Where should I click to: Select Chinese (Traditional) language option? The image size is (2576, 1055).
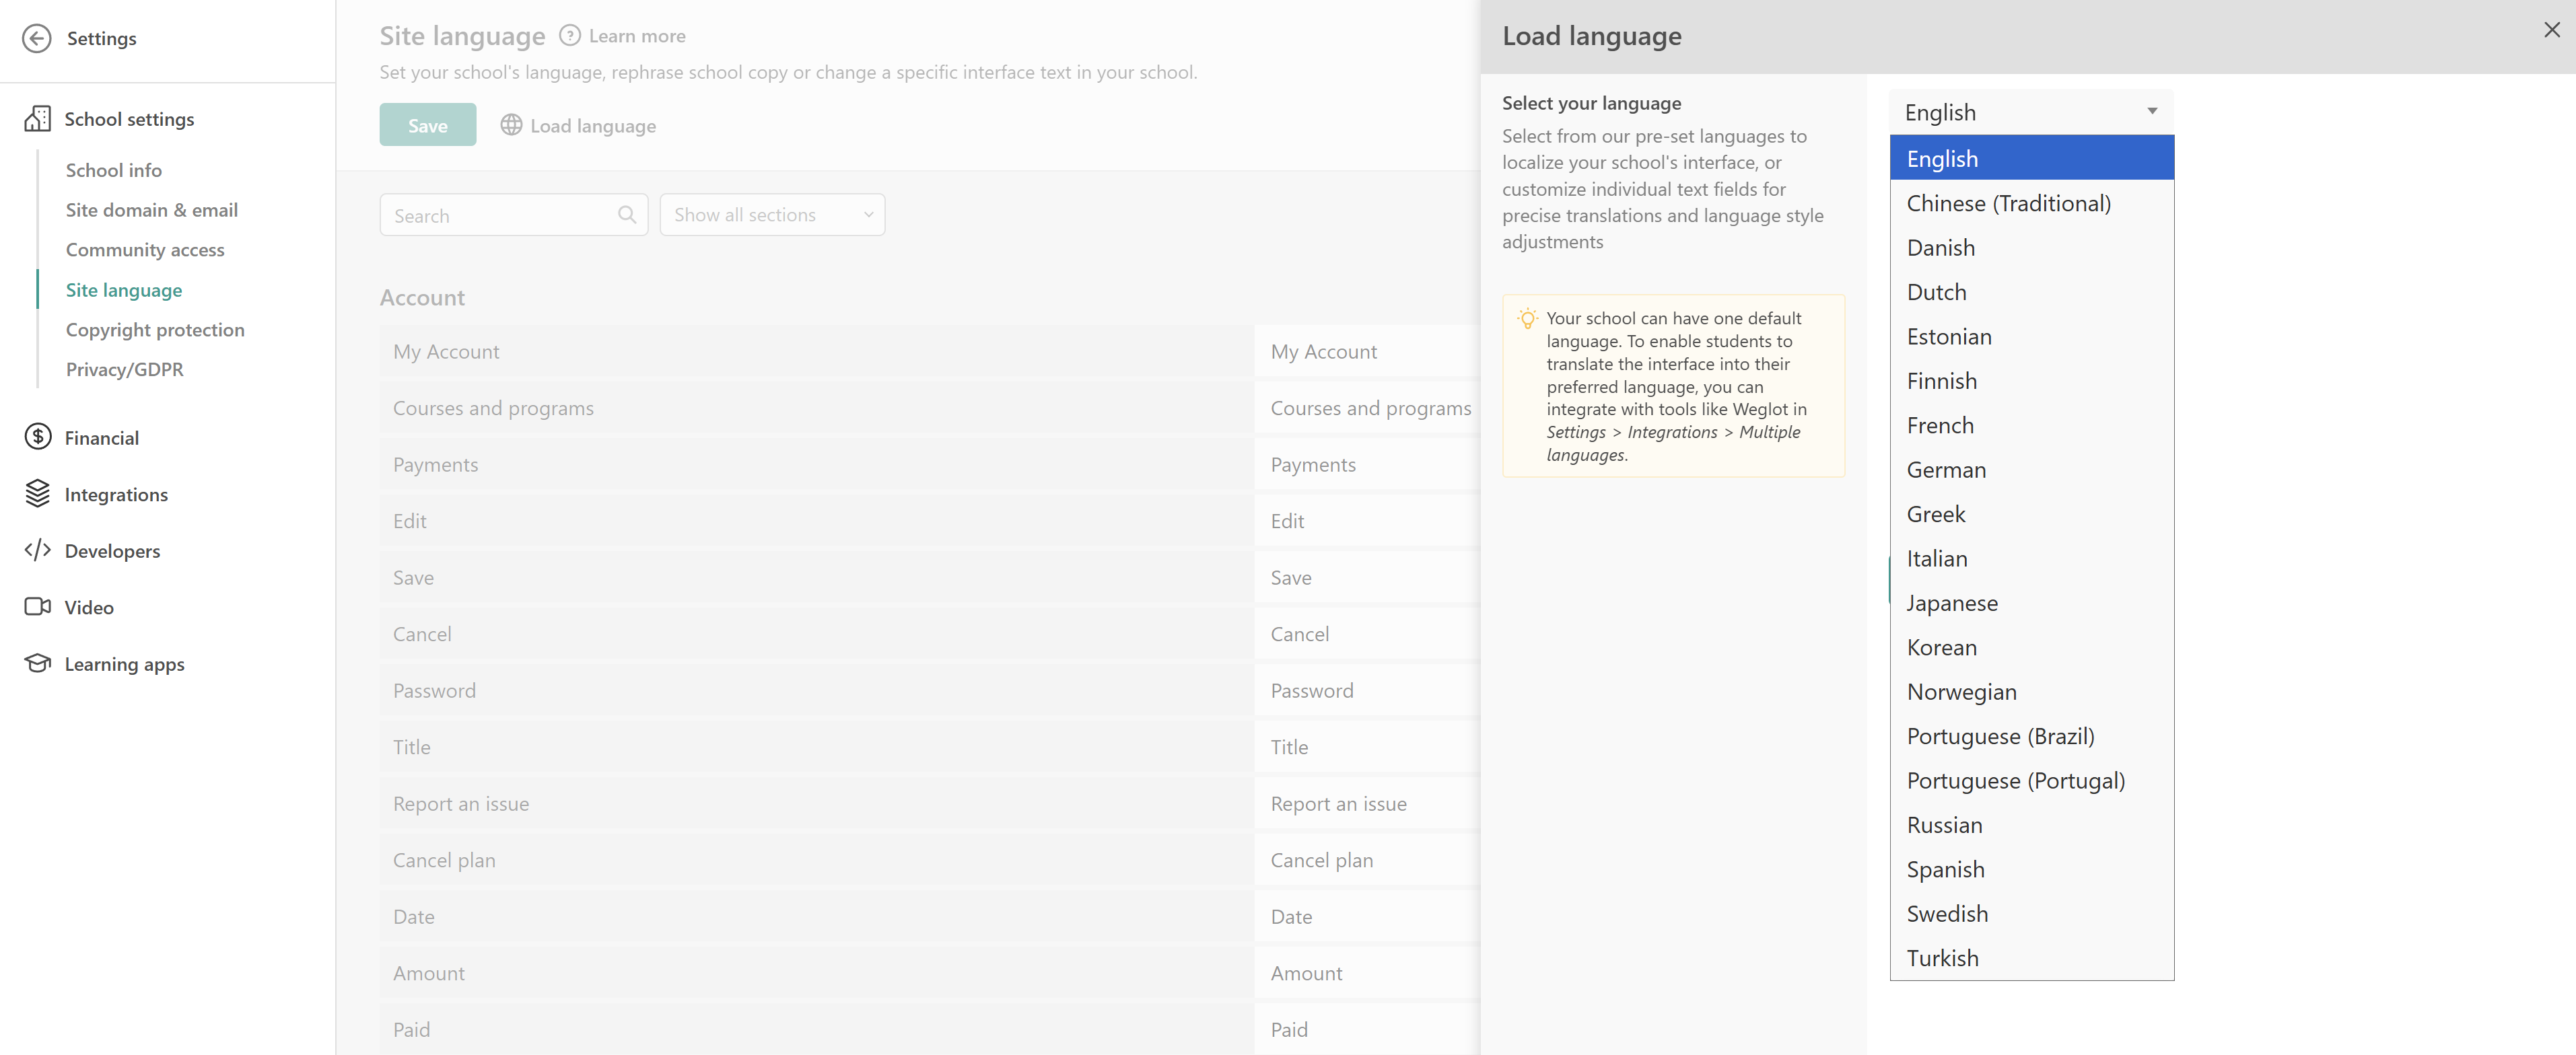pos(2008,204)
